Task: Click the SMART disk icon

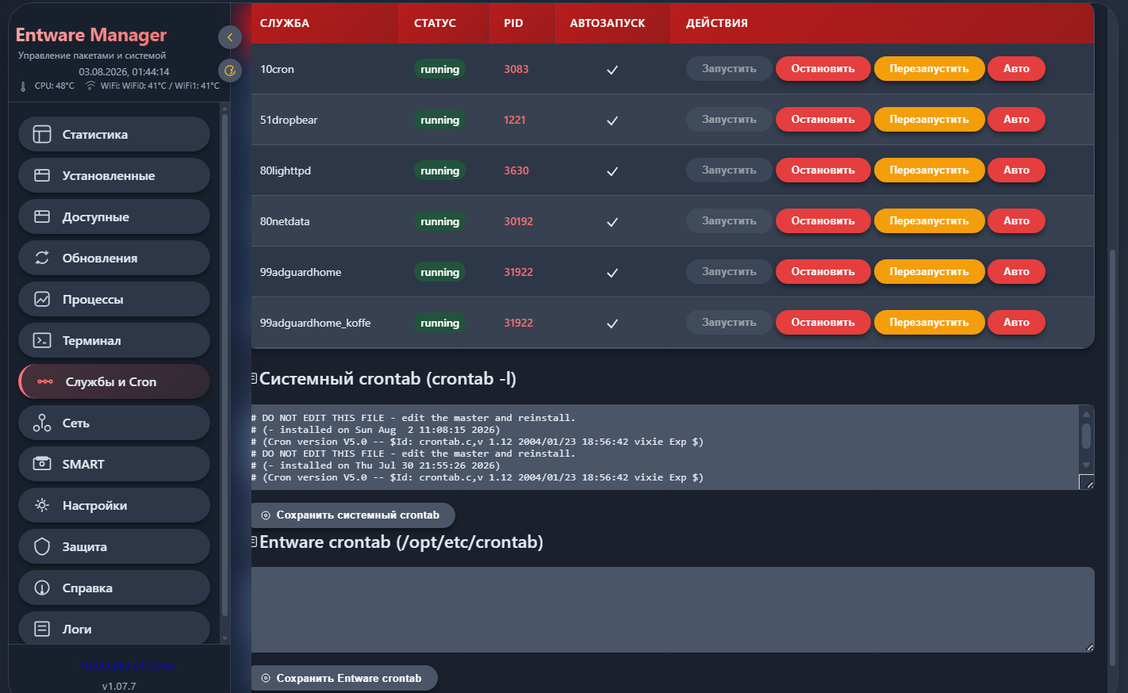Action: (42, 464)
